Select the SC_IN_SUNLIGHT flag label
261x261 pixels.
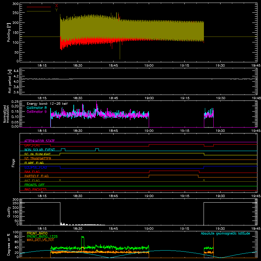click(38, 154)
